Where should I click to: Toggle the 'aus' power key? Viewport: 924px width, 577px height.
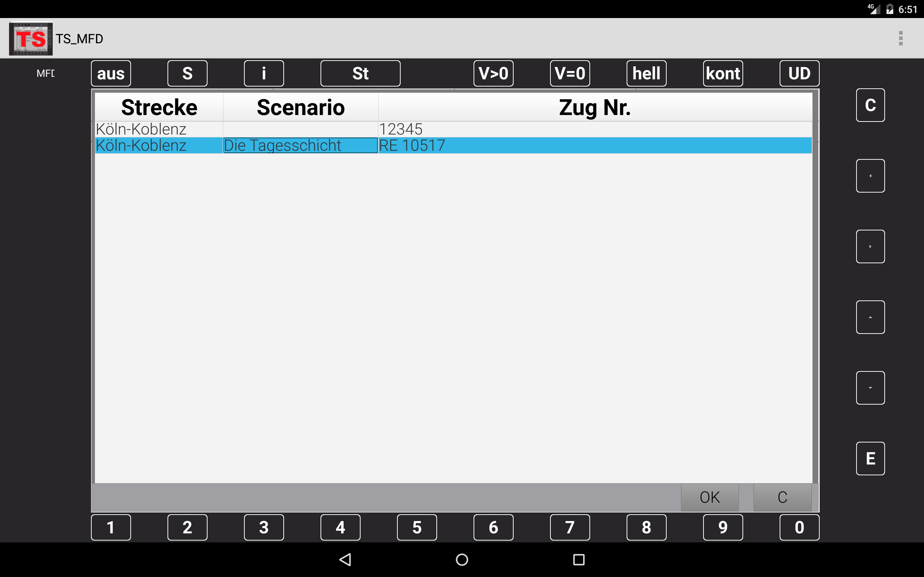[x=111, y=73]
